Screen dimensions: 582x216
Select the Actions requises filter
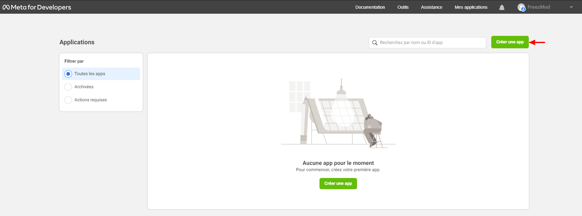tap(101, 100)
